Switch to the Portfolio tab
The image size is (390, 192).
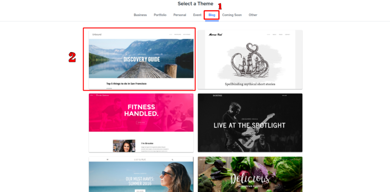[160, 15]
